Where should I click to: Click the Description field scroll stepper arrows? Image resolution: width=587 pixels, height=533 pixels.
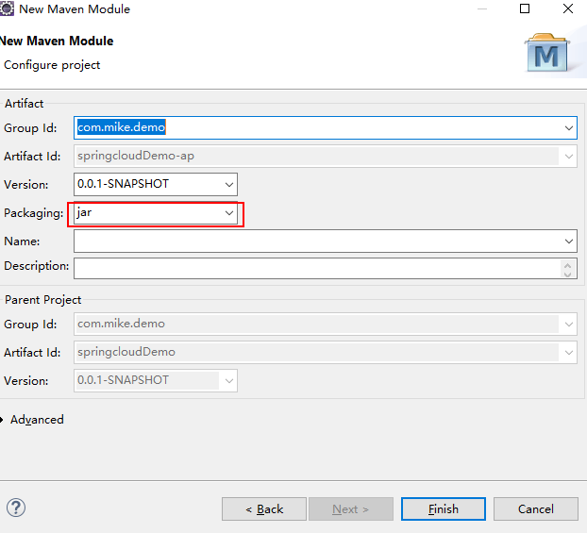pos(567,269)
